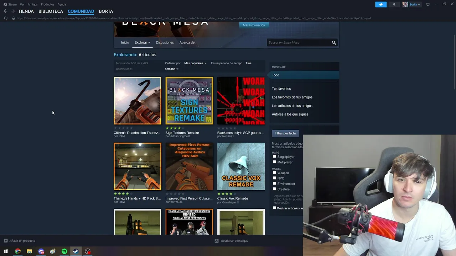Open author link R4M under Citizen's Reanimation
Screen dimensions: 456x256
tap(121, 136)
